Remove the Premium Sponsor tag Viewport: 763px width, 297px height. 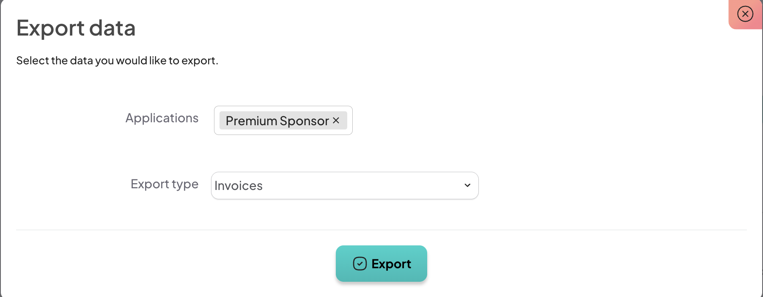(x=336, y=121)
